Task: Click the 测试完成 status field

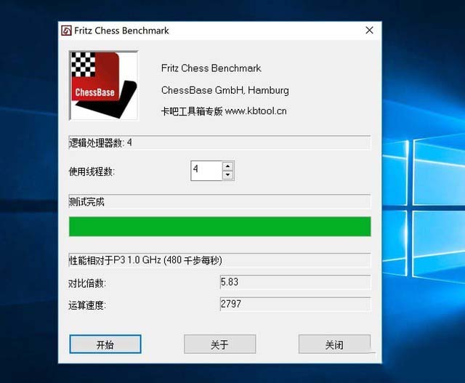Action: pyautogui.click(x=219, y=201)
